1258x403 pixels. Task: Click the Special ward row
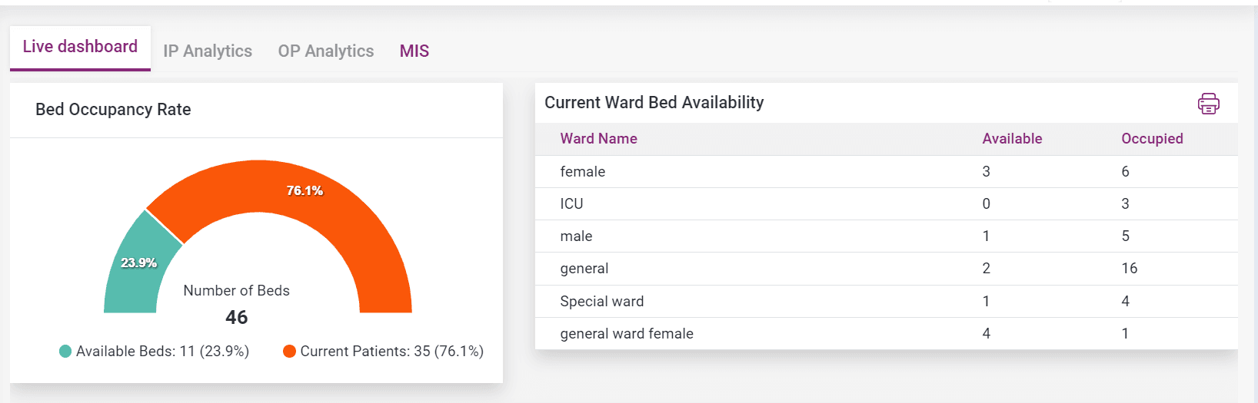(x=602, y=302)
